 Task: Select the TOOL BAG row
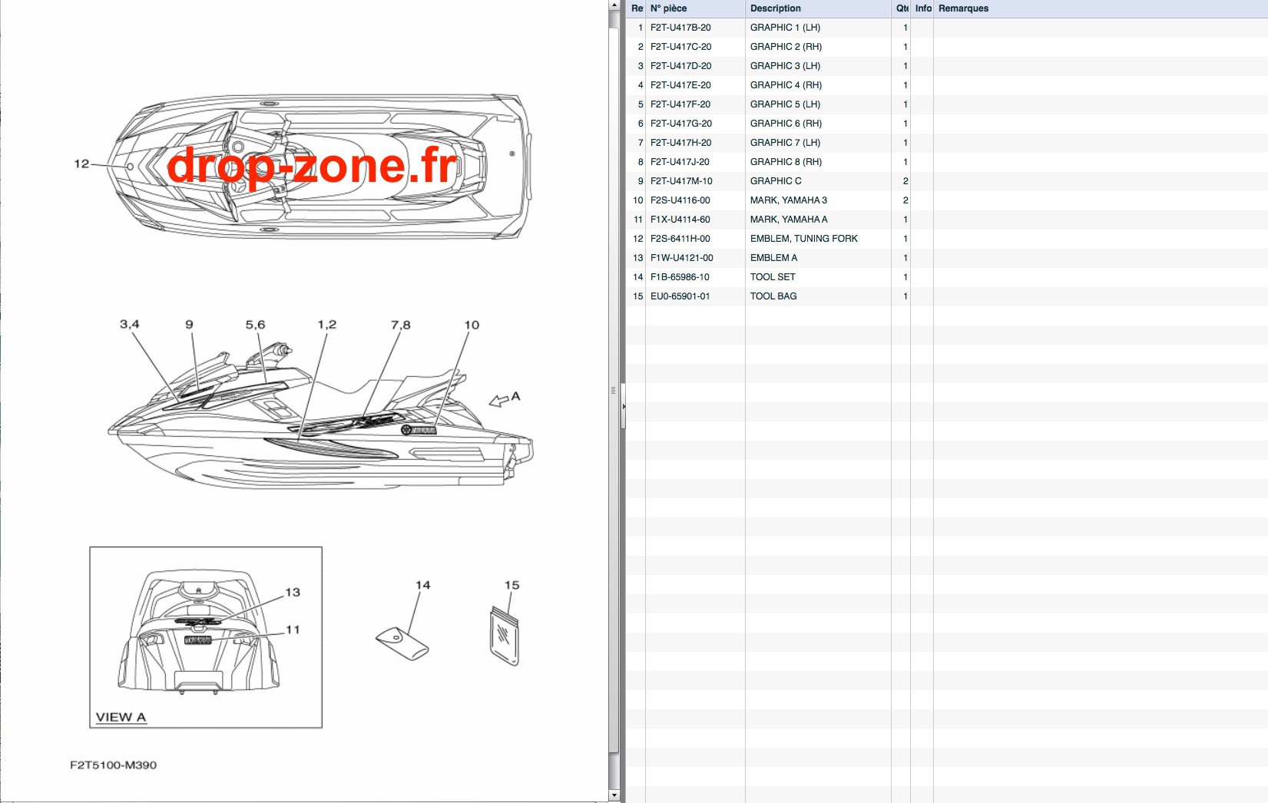[946, 296]
